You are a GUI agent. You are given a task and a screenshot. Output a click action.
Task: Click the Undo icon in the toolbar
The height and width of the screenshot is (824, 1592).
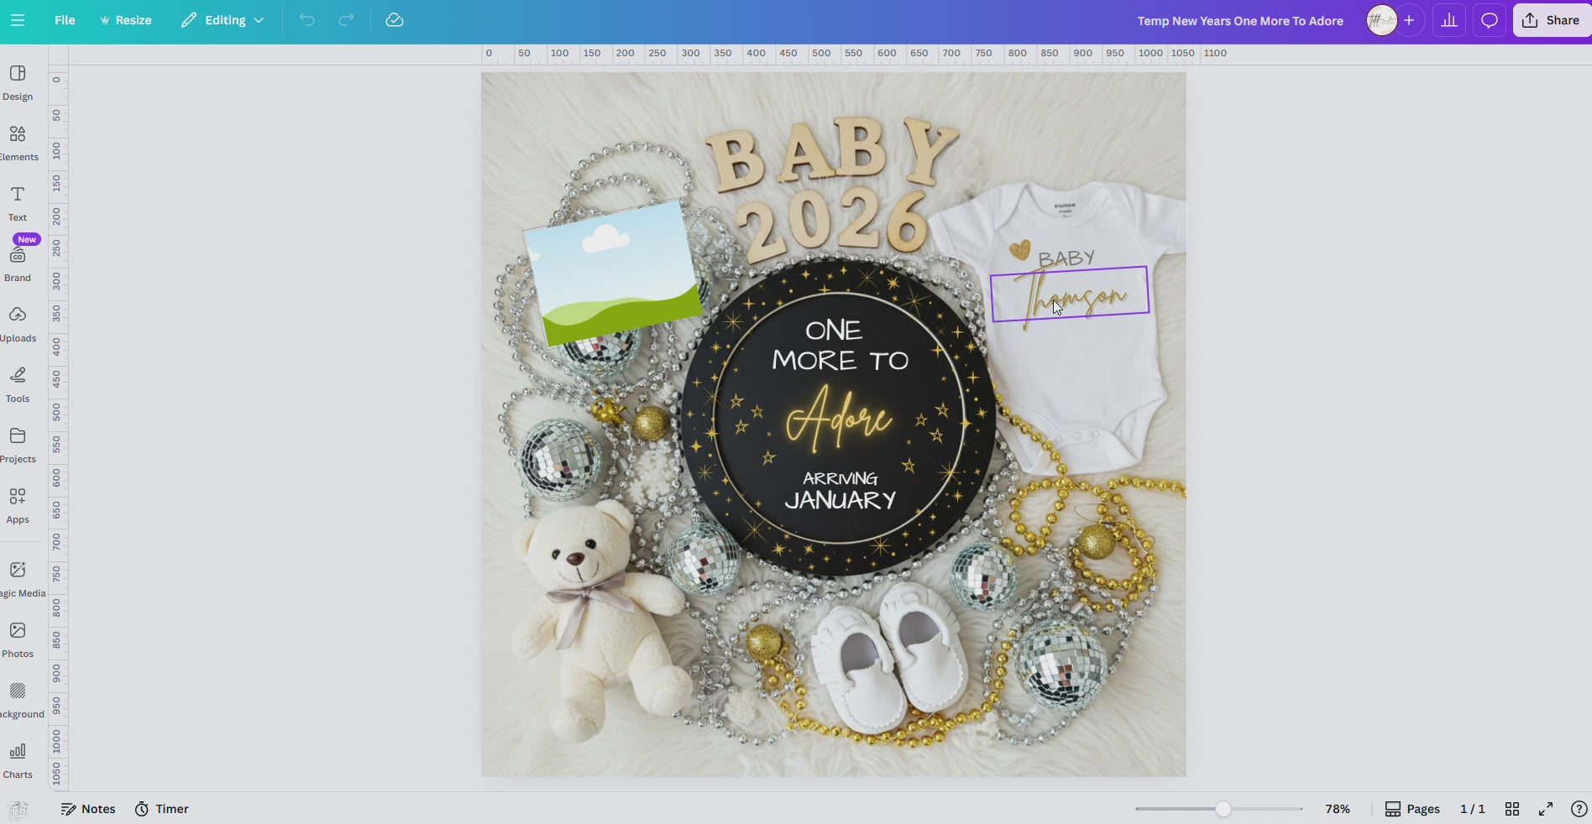point(306,20)
